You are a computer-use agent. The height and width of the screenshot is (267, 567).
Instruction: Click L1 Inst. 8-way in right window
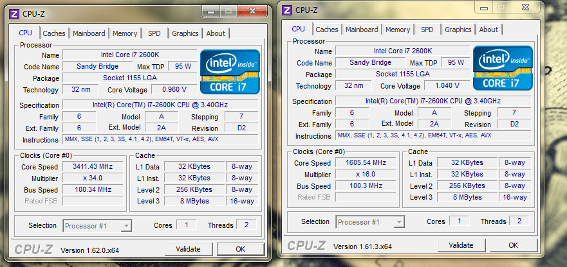pos(516,174)
